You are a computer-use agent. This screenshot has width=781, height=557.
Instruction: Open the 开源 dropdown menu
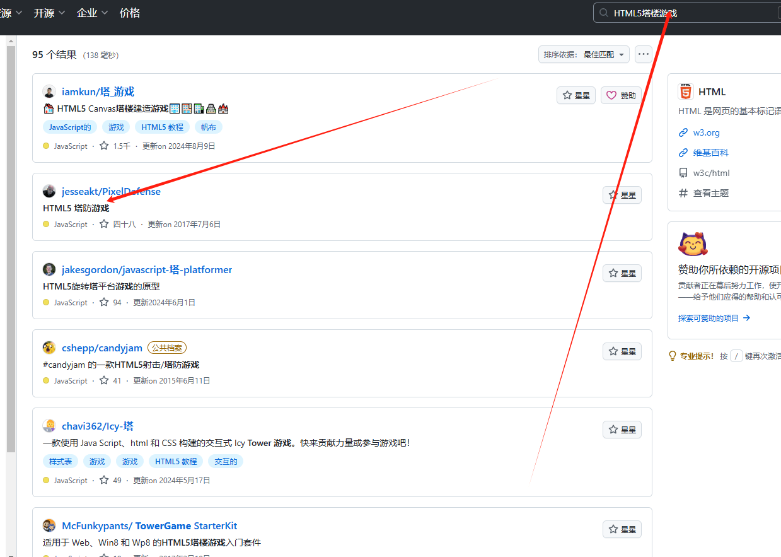pos(50,13)
